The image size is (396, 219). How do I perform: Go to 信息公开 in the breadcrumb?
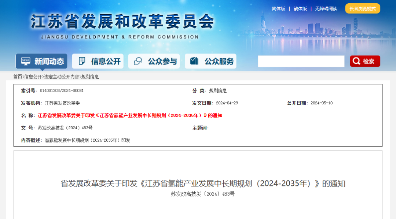point(33,77)
